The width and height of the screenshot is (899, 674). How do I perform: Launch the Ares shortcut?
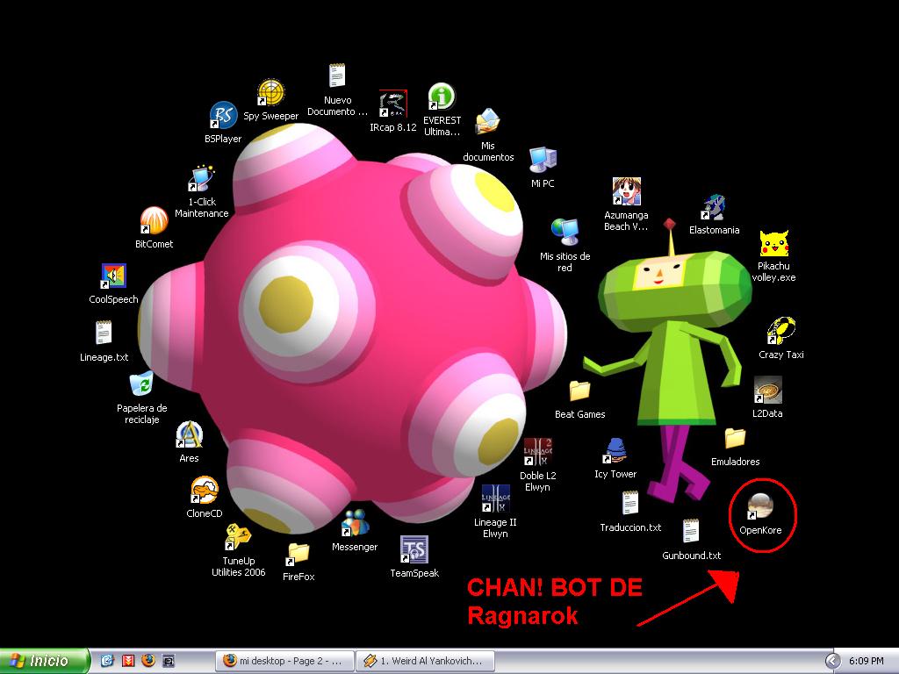tap(190, 435)
